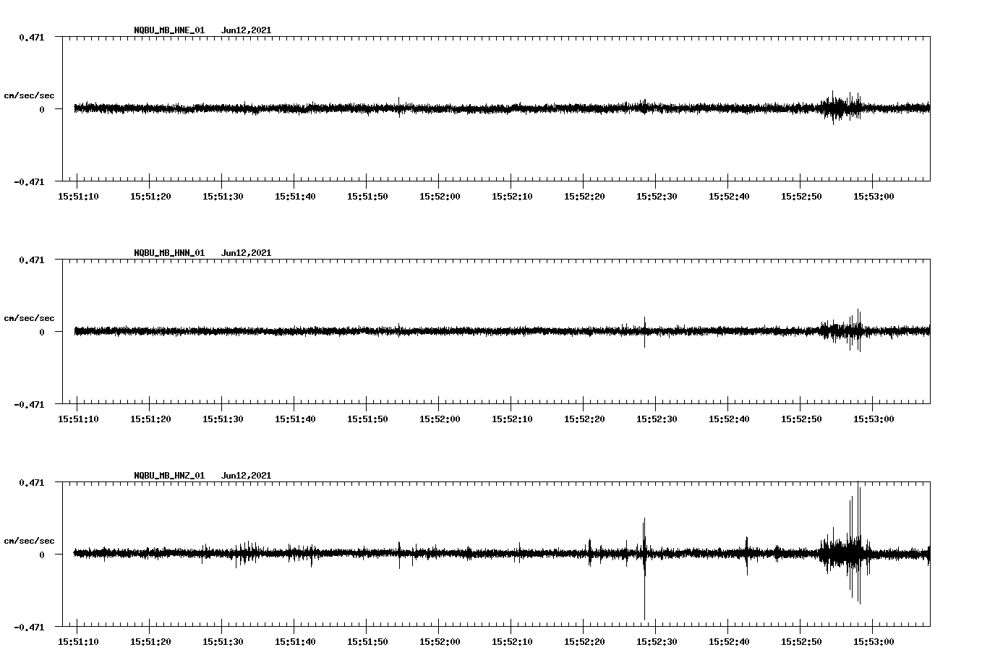Click time label 15:52:00 under HNE plot
The width and height of the screenshot is (982, 668).
click(440, 197)
